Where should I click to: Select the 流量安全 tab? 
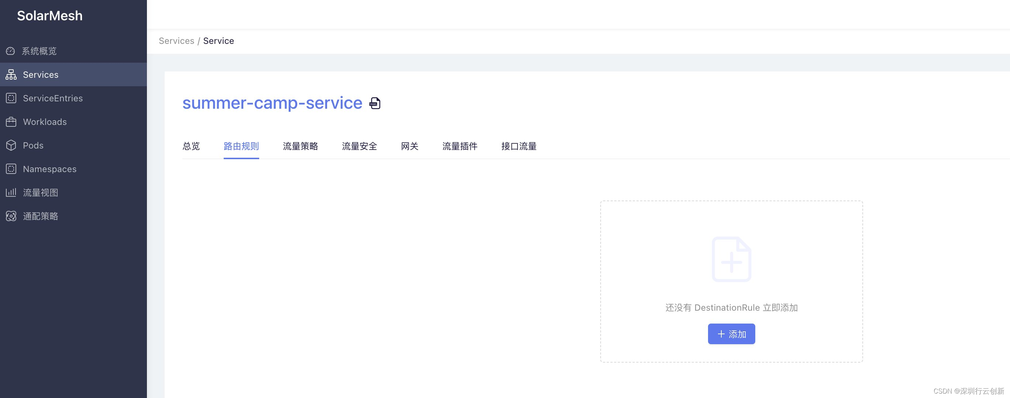(359, 145)
